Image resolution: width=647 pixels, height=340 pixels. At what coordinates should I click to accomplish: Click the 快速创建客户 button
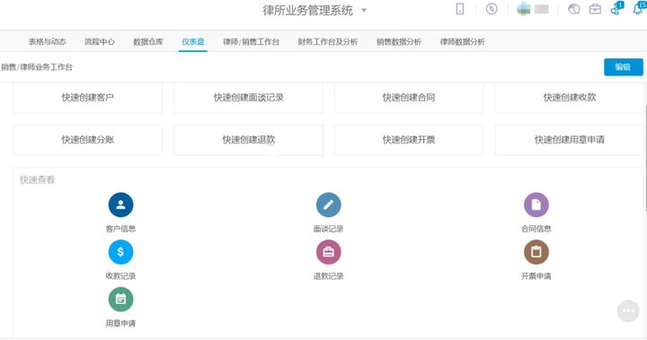(x=87, y=98)
